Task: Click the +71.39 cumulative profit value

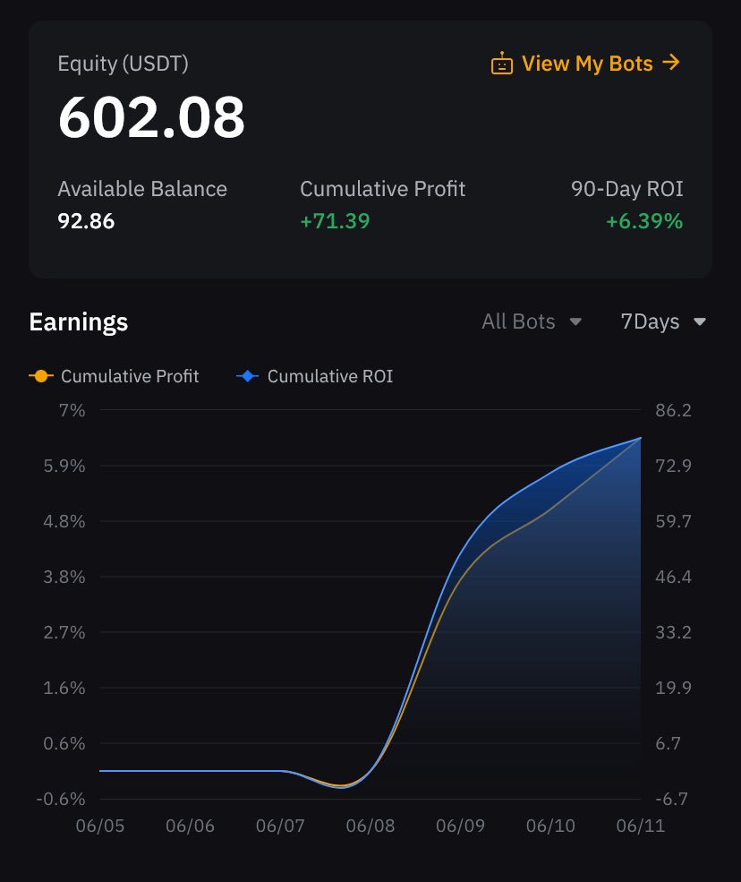Action: (x=335, y=221)
